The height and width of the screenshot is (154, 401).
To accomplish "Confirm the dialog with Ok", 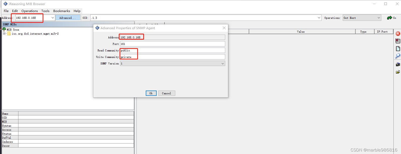I will (151, 93).
